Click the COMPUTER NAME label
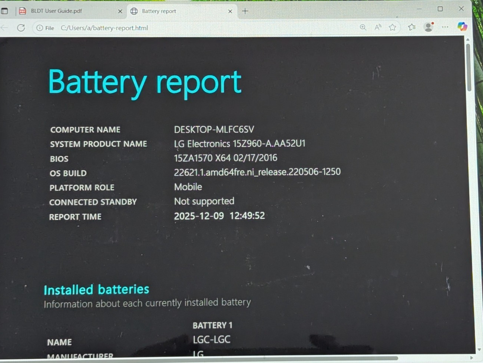The height and width of the screenshot is (363, 483). (x=85, y=130)
